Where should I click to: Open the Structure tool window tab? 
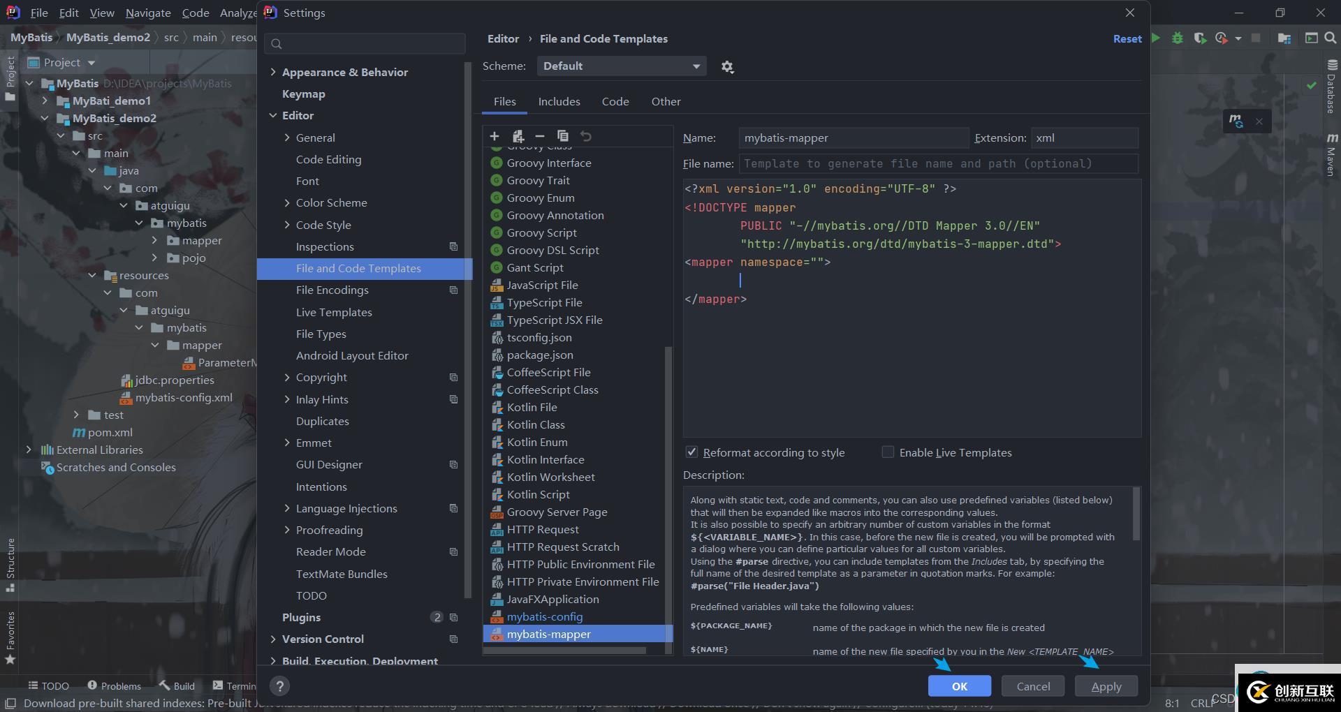10,565
